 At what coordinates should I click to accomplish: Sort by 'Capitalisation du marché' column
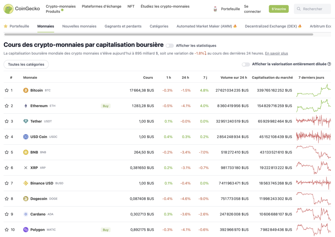coord(272,78)
